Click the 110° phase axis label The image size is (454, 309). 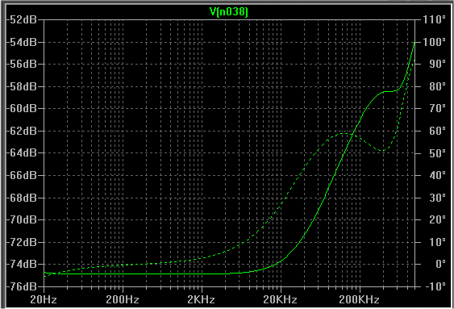coord(434,19)
